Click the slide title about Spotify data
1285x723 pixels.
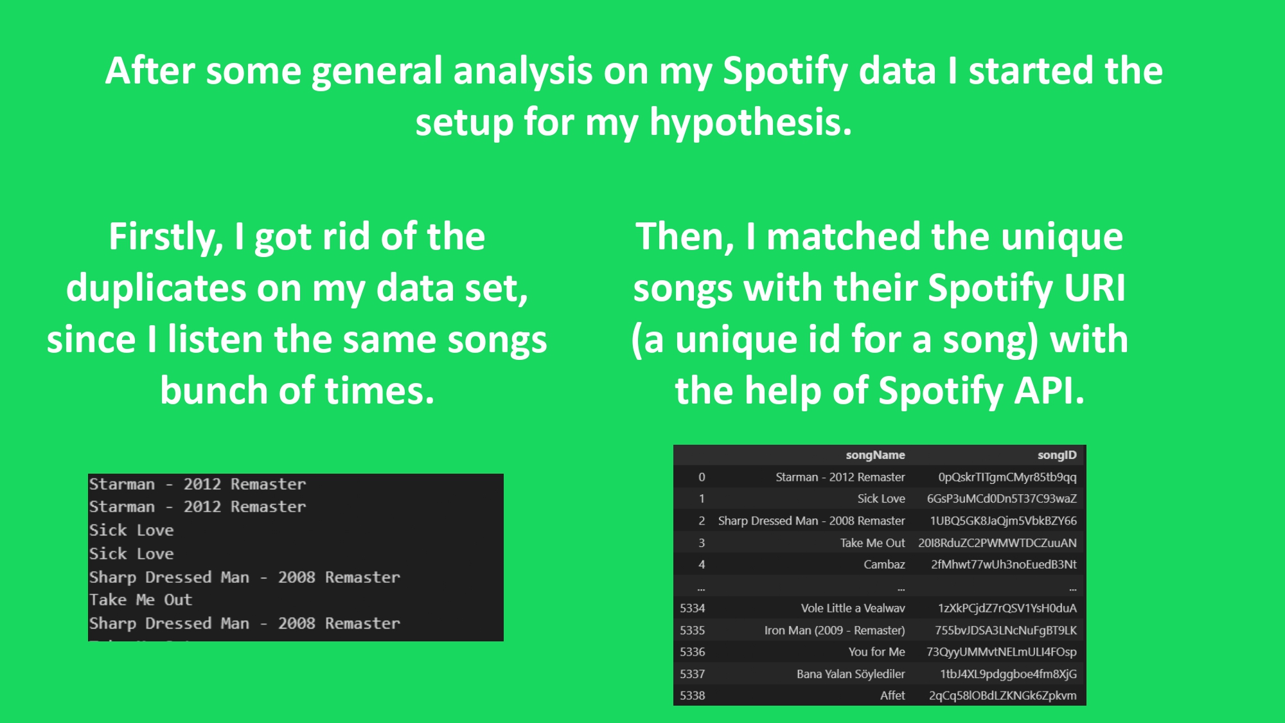point(634,96)
